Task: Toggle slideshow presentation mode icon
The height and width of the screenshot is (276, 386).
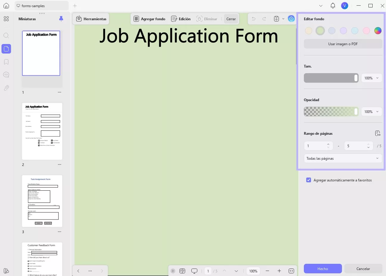Action: [194, 271]
